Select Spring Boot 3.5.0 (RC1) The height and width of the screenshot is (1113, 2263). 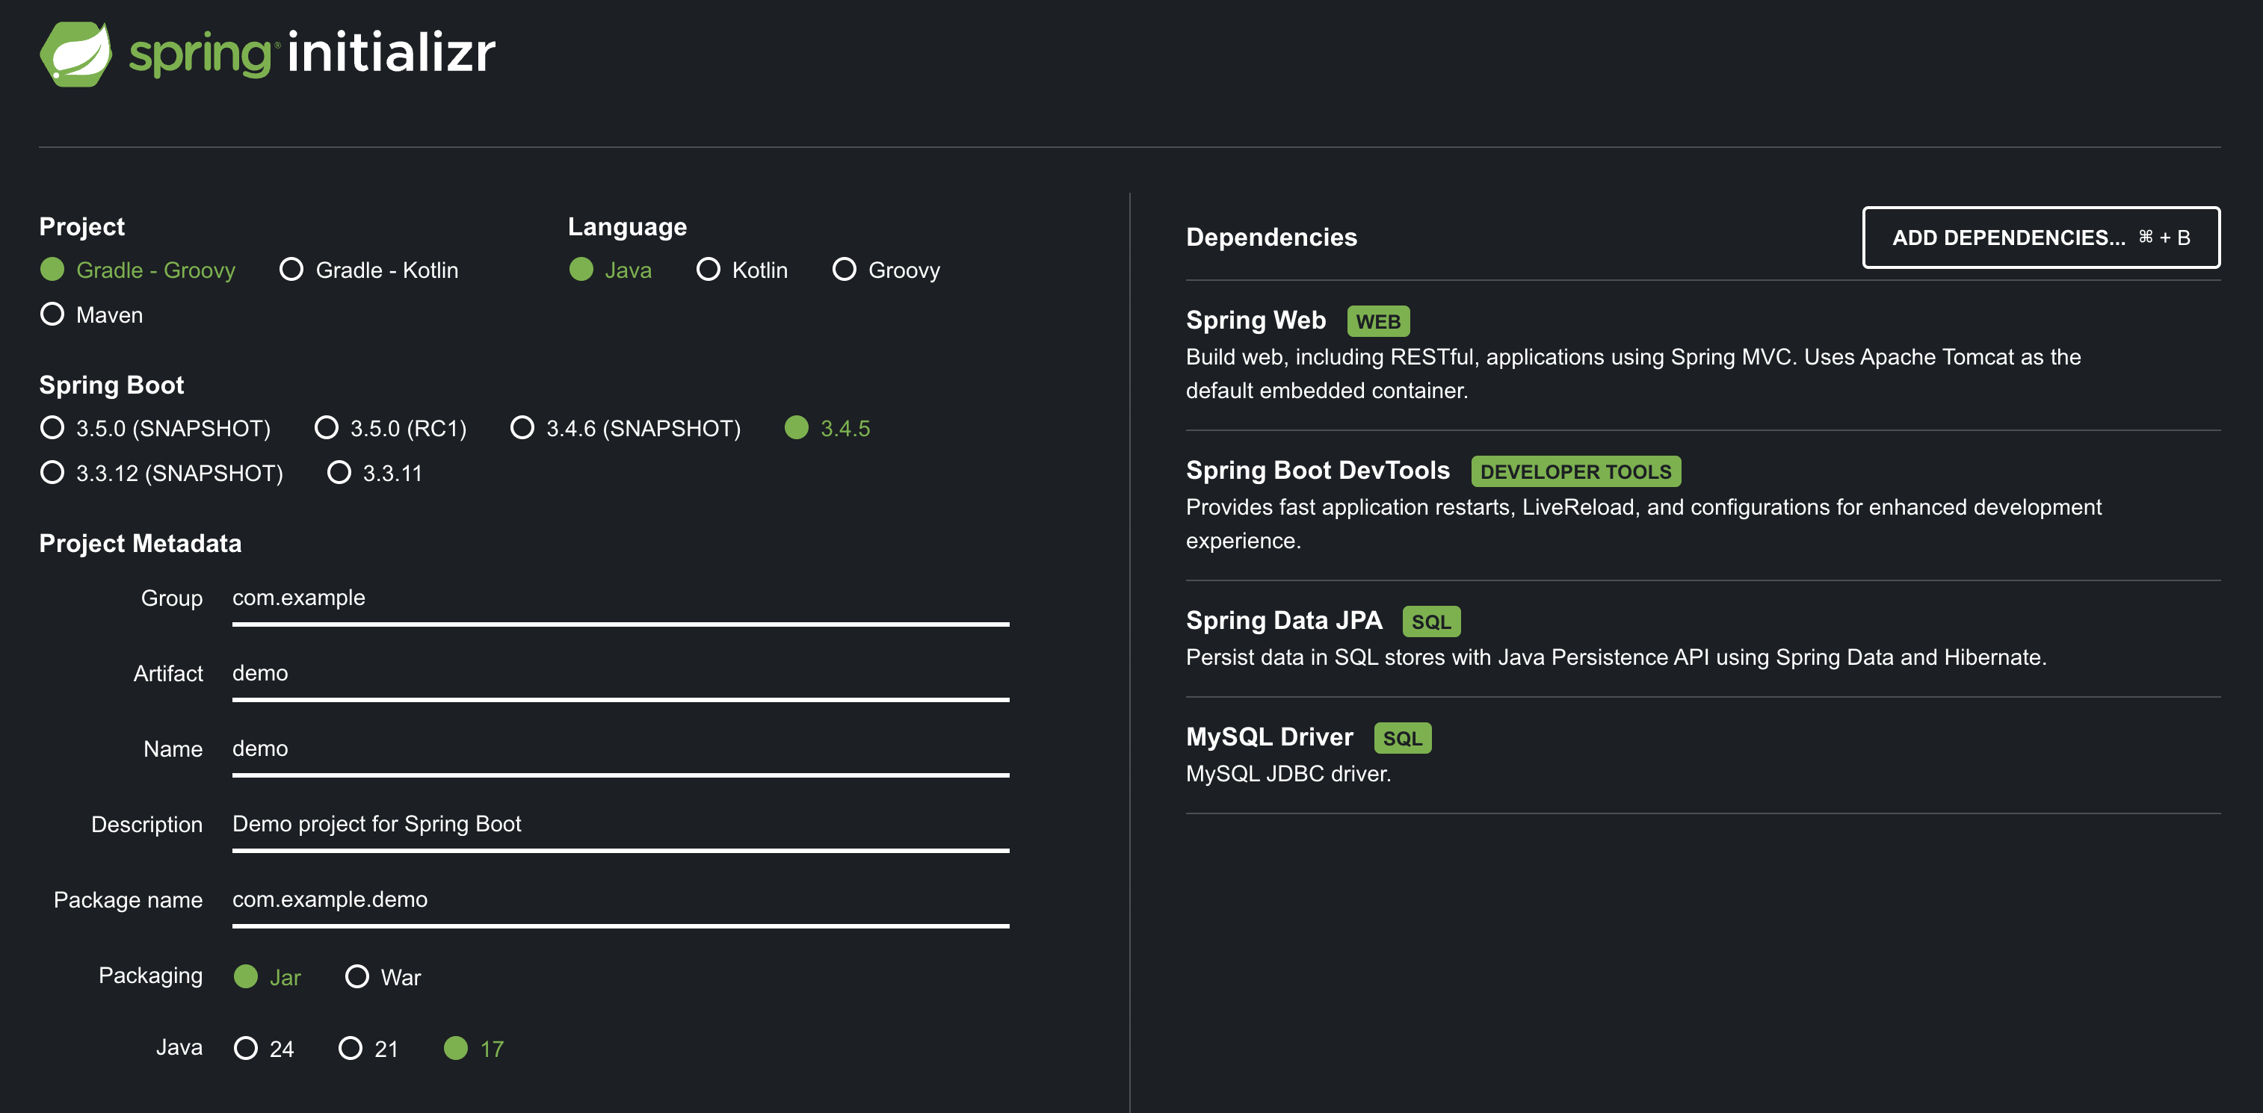click(x=391, y=427)
